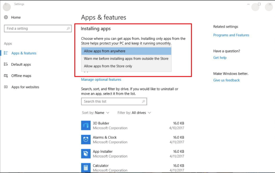Focus the Find a setting field

(x=38, y=28)
